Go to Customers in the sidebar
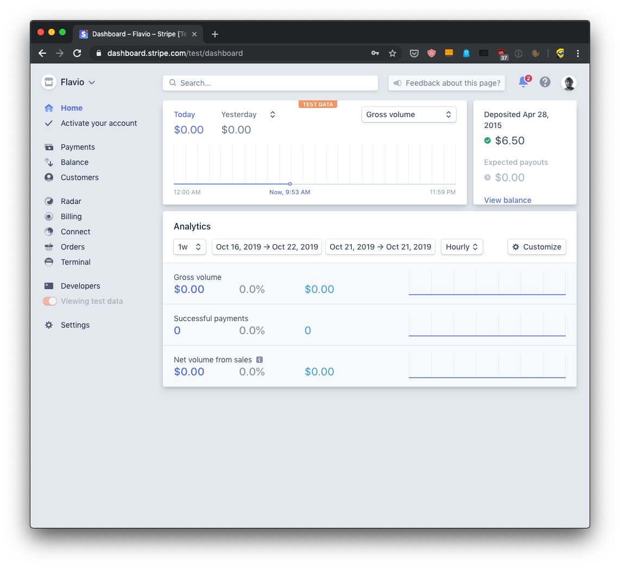Image resolution: width=620 pixels, height=568 pixels. [80, 177]
